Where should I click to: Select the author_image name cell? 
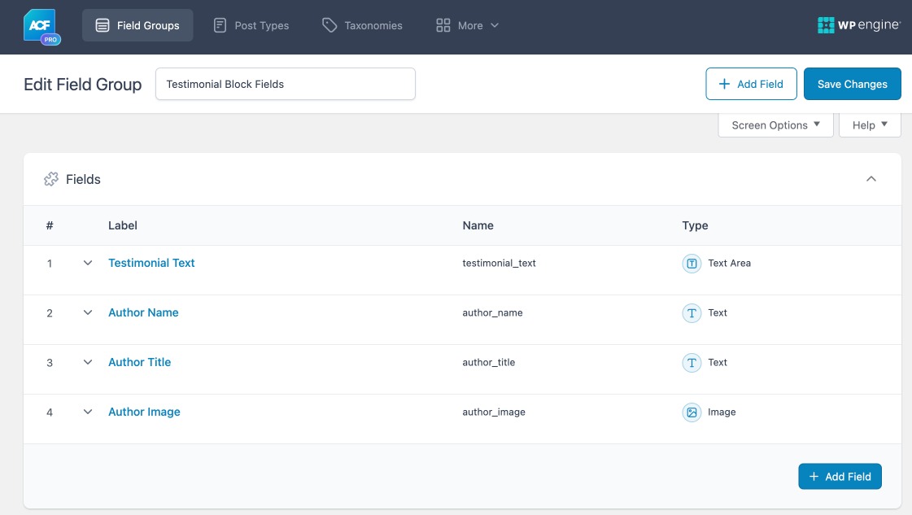[x=494, y=412]
